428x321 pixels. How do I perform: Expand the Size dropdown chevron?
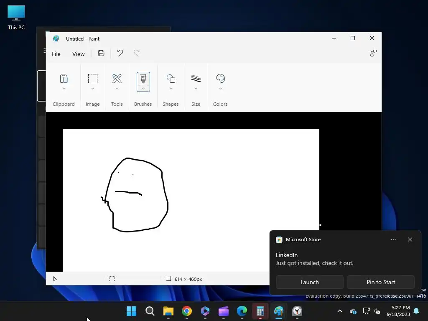pyautogui.click(x=196, y=89)
